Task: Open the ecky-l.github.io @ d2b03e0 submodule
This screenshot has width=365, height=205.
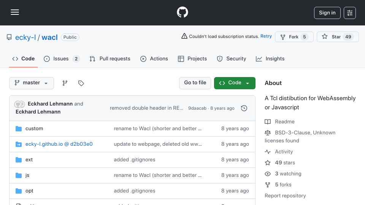Action: click(x=59, y=144)
